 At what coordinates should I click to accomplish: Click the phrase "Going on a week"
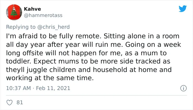[x=153, y=45]
